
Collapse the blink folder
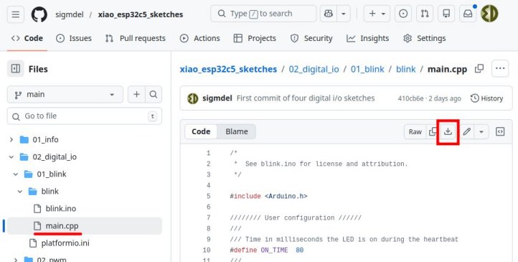[x=20, y=192]
